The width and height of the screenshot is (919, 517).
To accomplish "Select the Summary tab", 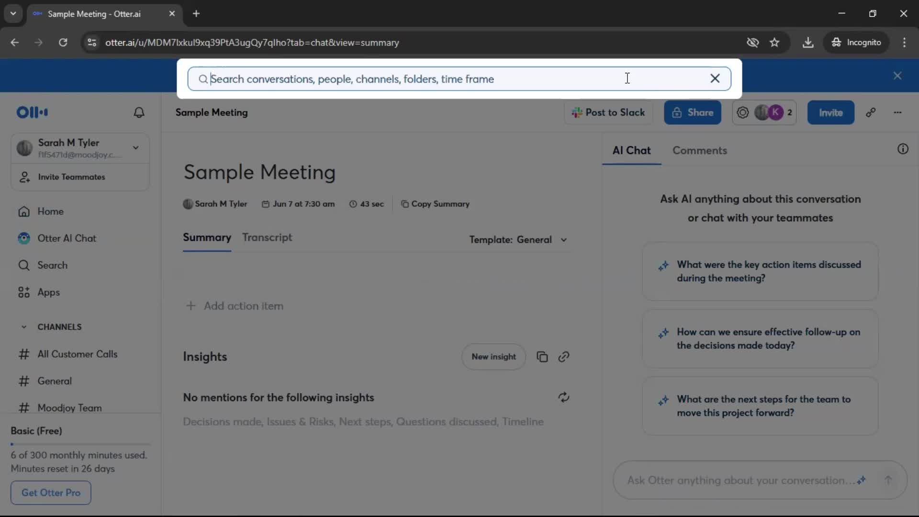I will [207, 237].
